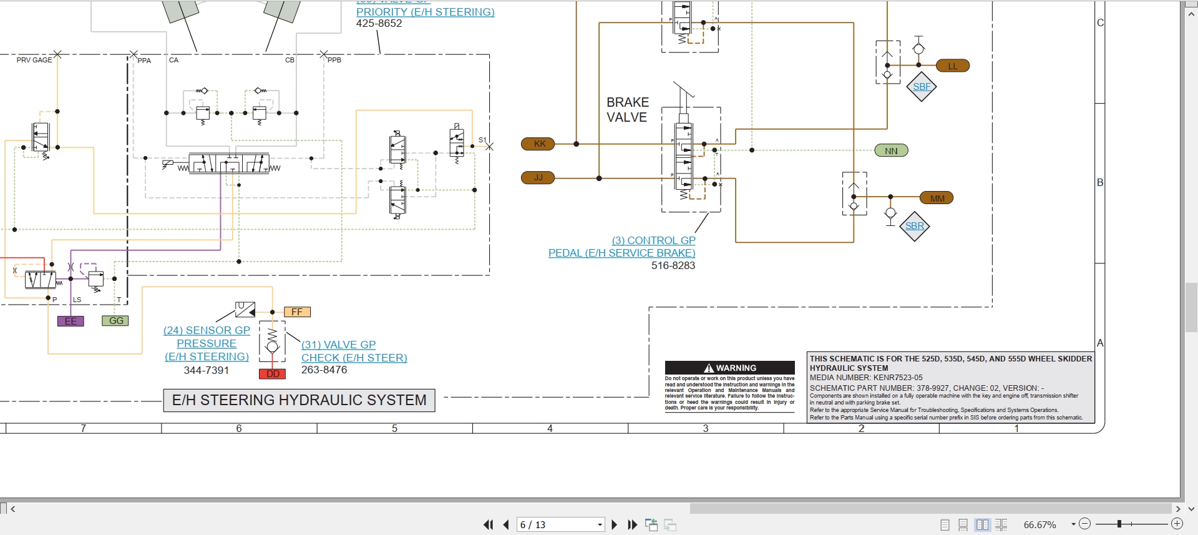Open the Pressure link under Sensor GP
The image size is (1198, 535).
click(x=207, y=343)
